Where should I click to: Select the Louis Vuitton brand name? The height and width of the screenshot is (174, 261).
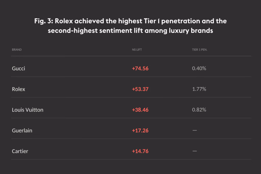[28, 110]
